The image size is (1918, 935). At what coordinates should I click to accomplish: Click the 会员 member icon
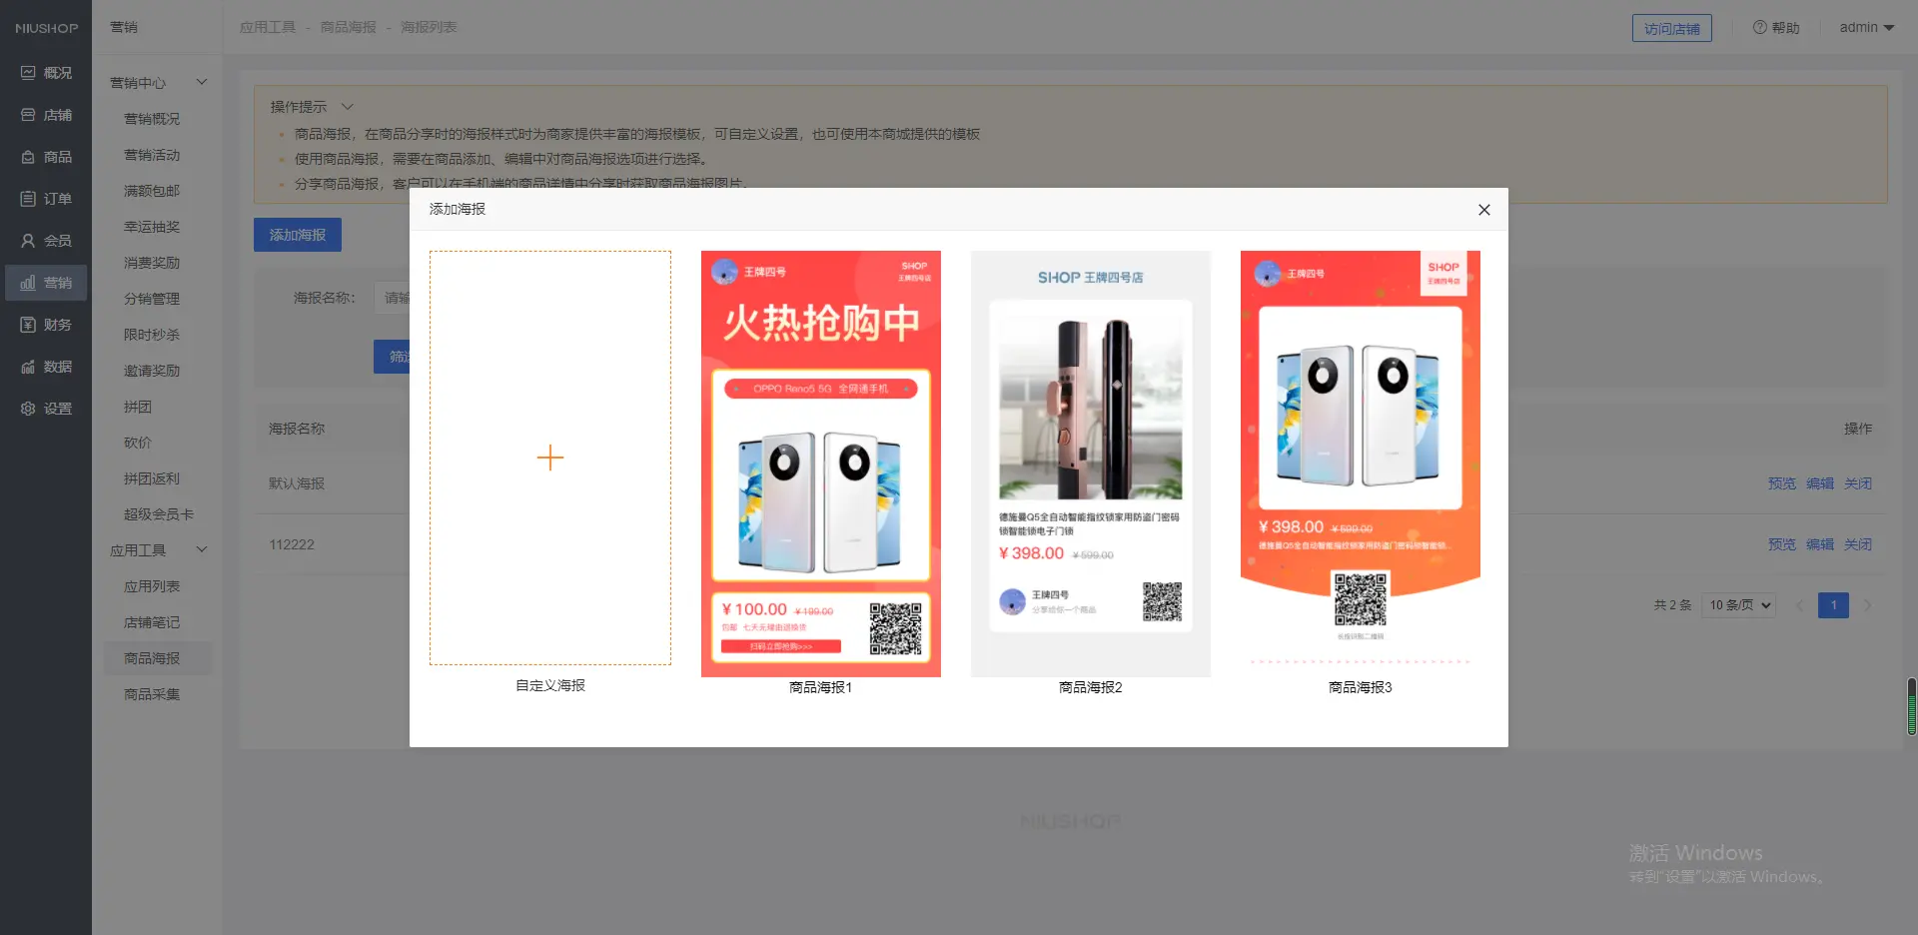(28, 241)
